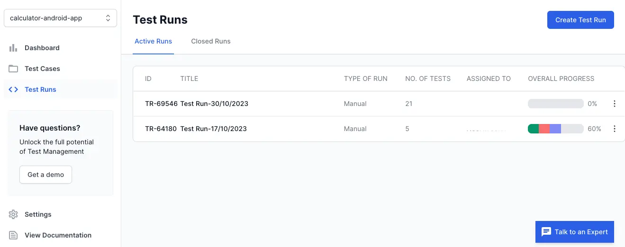Click the Dashboard bar chart icon

[x=13, y=48]
